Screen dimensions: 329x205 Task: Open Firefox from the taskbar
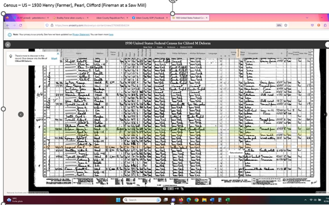pos(180,200)
